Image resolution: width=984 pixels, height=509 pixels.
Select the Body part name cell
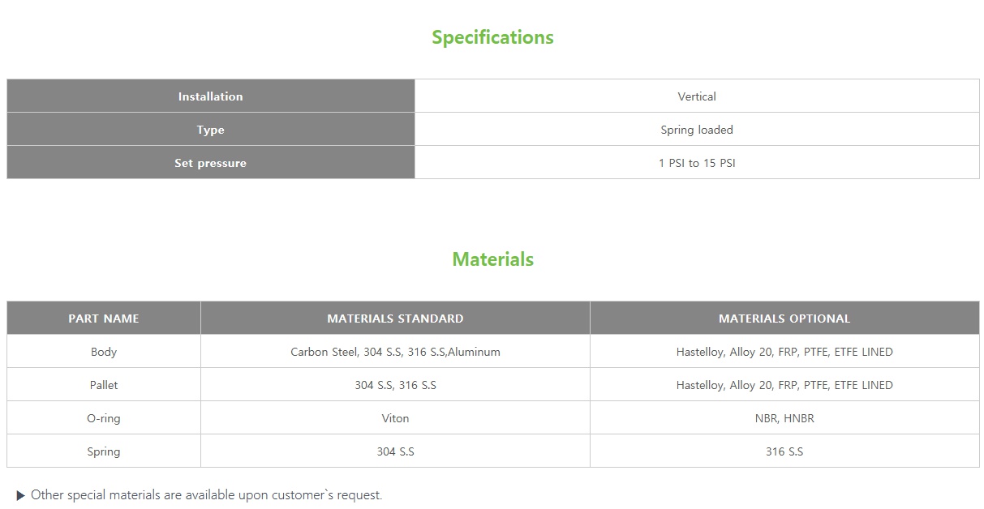(104, 352)
